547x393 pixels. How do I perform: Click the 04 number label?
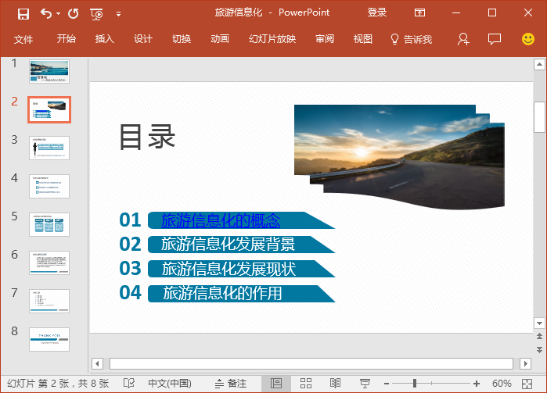[130, 293]
